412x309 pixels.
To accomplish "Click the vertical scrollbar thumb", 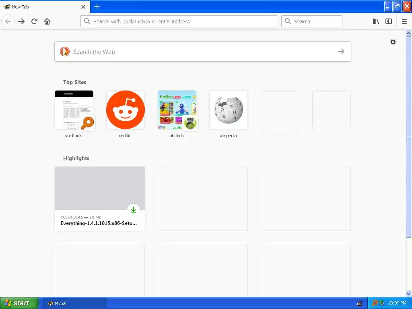I will [x=409, y=137].
